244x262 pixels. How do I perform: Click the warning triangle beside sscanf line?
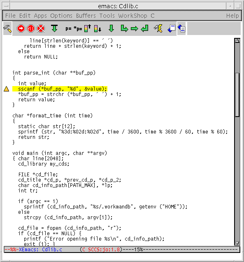6,89
